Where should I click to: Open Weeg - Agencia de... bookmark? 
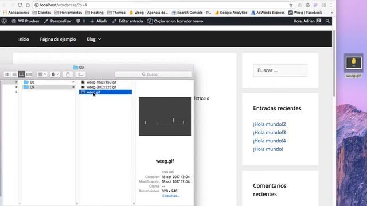[x=149, y=13]
